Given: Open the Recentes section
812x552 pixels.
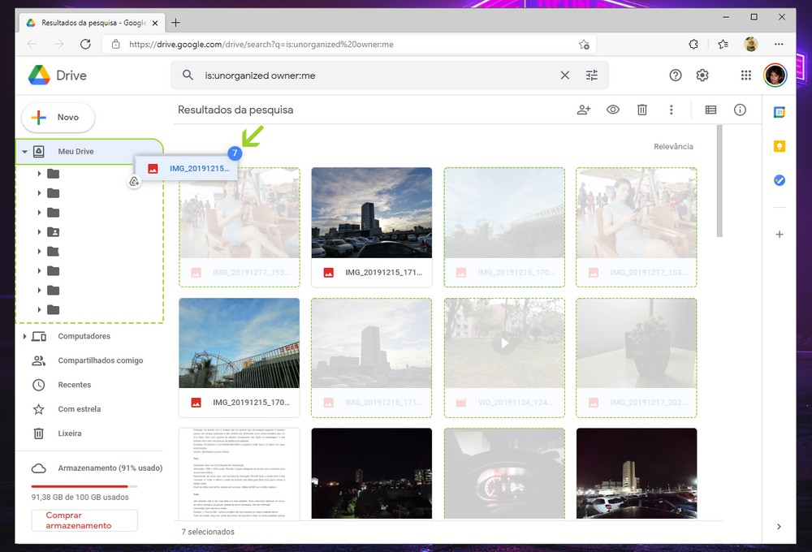Looking at the screenshot, I should pyautogui.click(x=74, y=385).
